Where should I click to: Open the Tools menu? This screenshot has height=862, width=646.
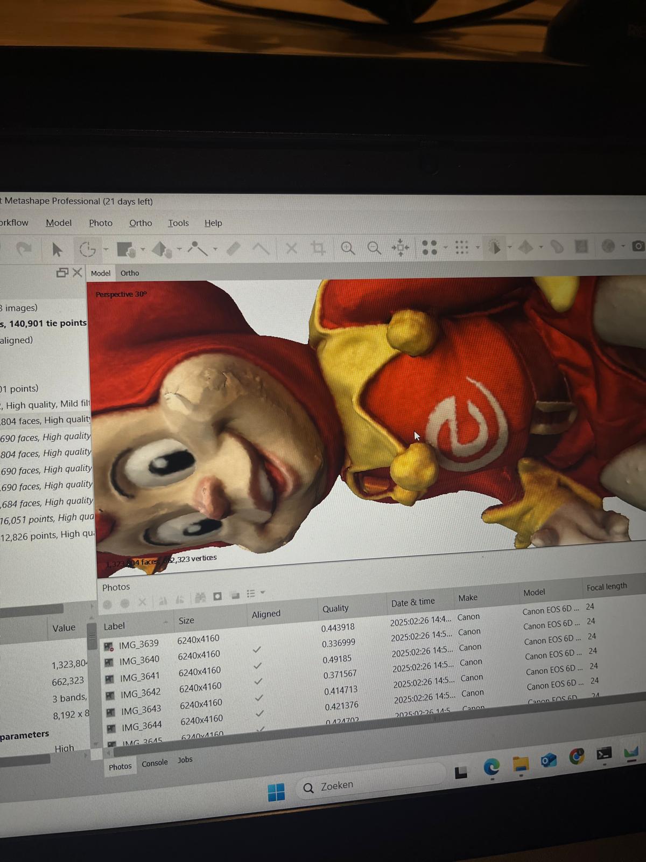click(x=178, y=223)
